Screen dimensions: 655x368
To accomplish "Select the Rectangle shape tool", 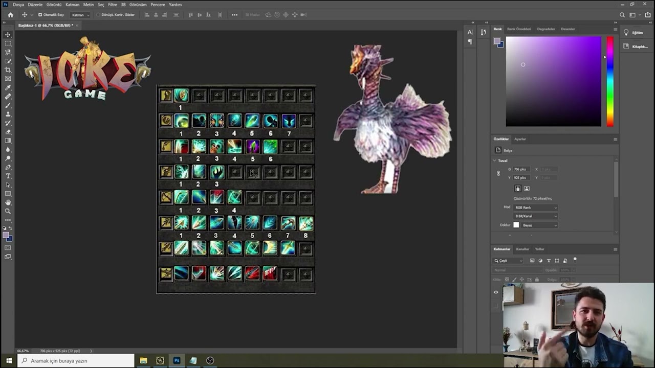I will (8, 194).
